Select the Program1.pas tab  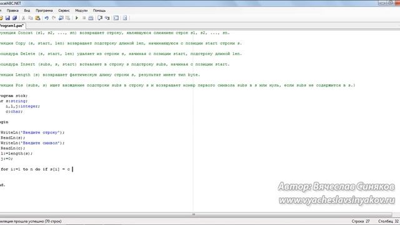point(12,26)
